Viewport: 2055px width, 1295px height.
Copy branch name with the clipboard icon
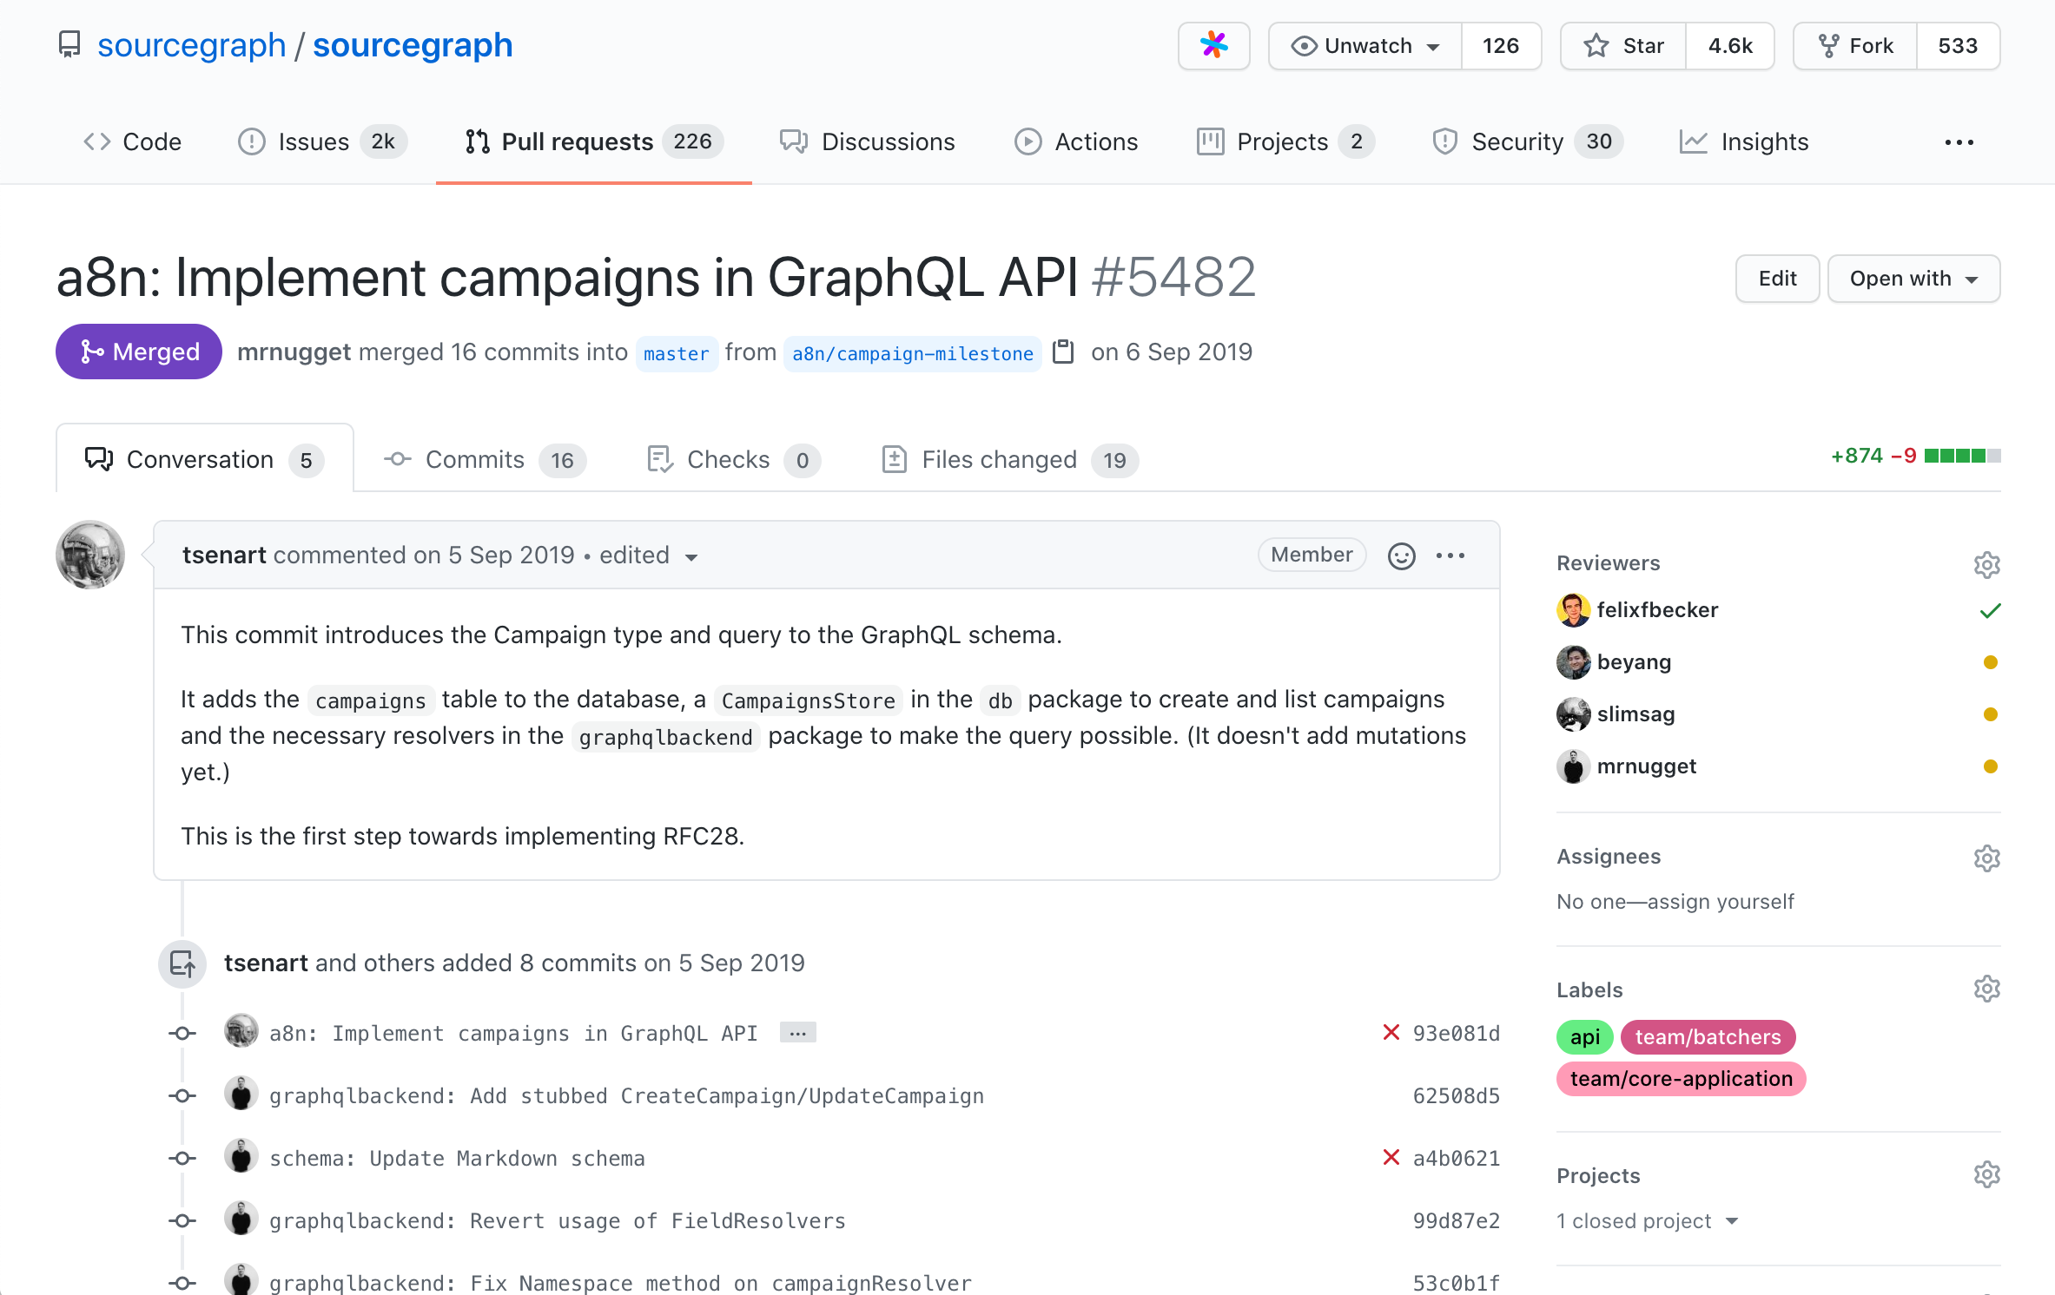click(x=1063, y=352)
